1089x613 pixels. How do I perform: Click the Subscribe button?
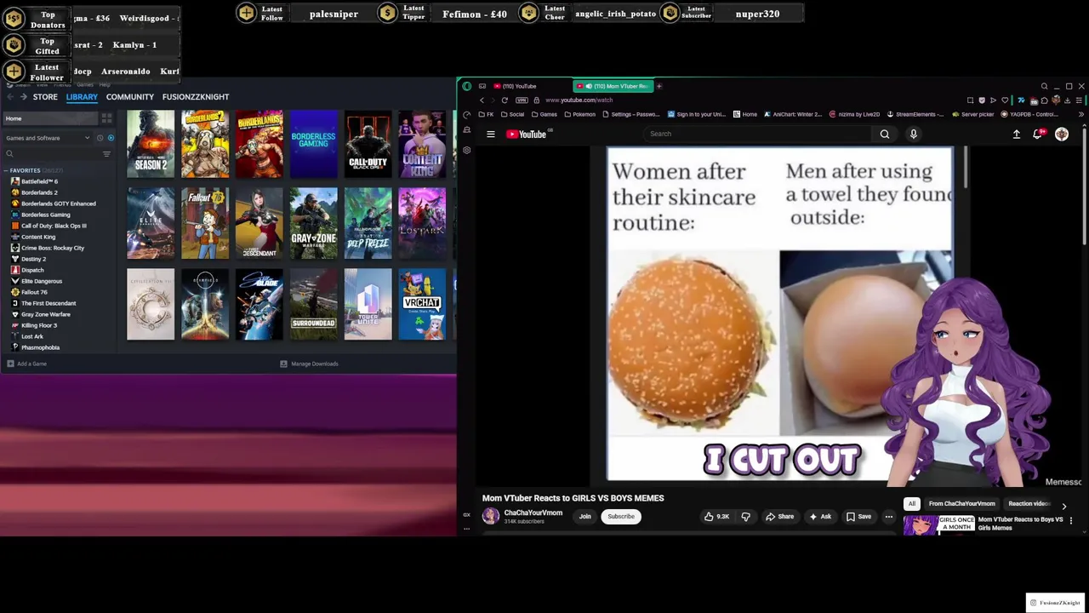[621, 516]
